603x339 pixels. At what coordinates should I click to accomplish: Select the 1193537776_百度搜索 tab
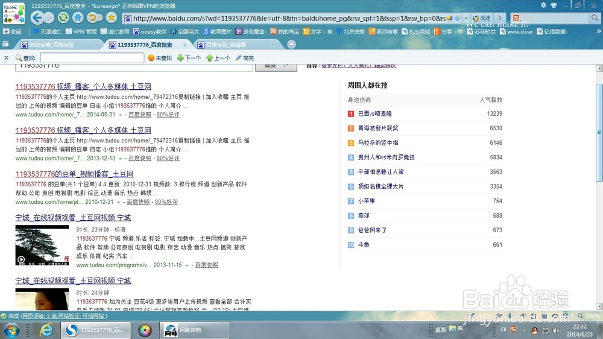point(145,45)
